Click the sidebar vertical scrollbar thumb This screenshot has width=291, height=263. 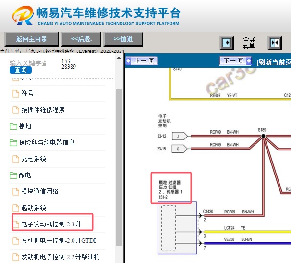119,167
